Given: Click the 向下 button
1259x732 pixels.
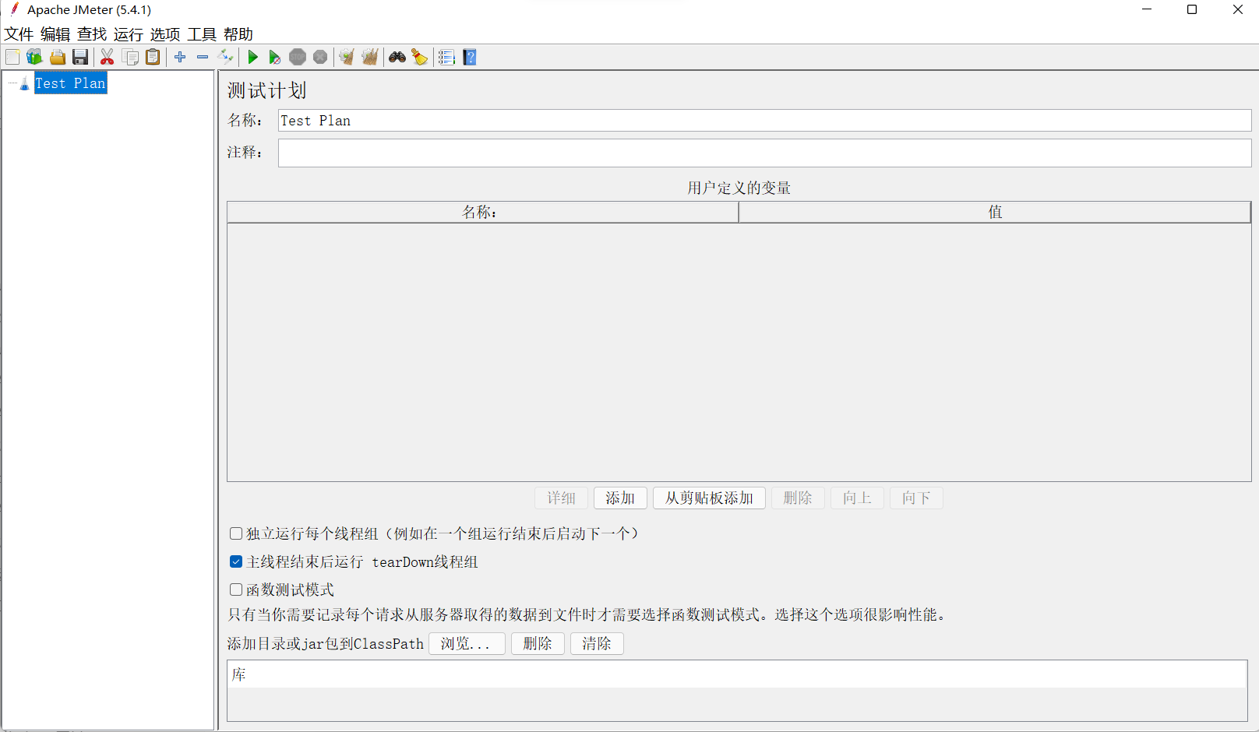Looking at the screenshot, I should [916, 498].
